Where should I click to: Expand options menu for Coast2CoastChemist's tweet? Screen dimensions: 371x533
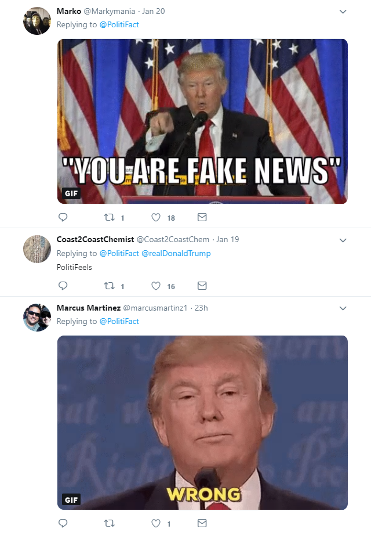343,240
